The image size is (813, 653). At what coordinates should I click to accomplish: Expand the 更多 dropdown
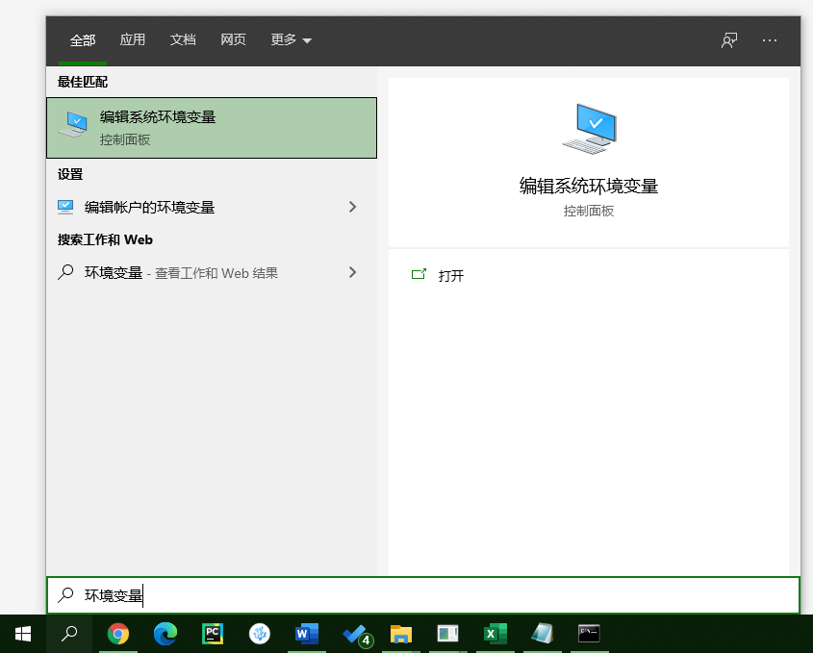tap(291, 39)
